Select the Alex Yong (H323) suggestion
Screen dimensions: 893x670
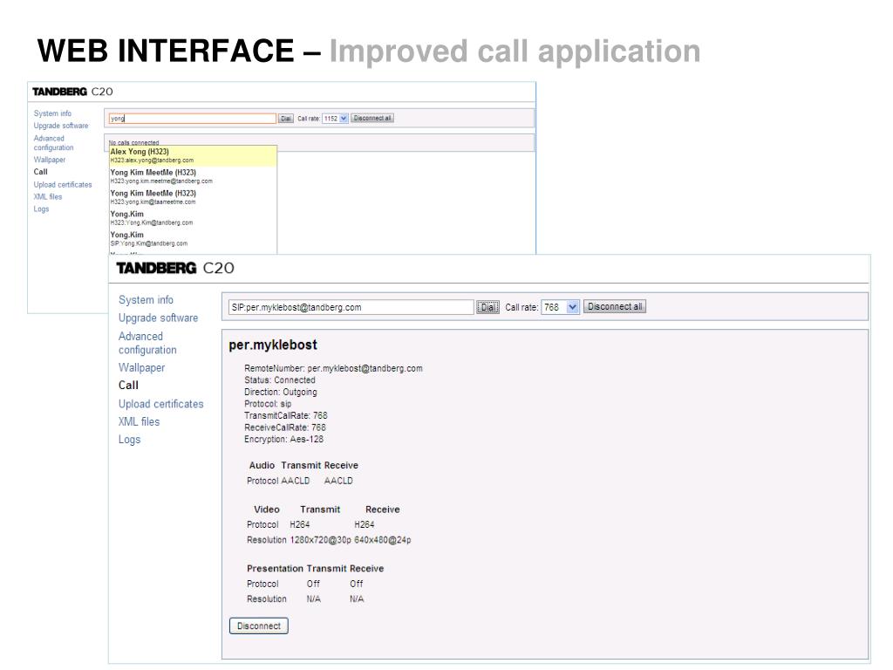[193, 155]
